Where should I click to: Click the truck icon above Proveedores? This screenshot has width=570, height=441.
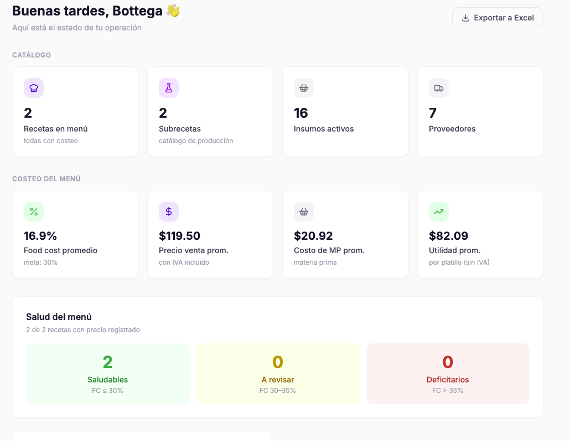[439, 88]
